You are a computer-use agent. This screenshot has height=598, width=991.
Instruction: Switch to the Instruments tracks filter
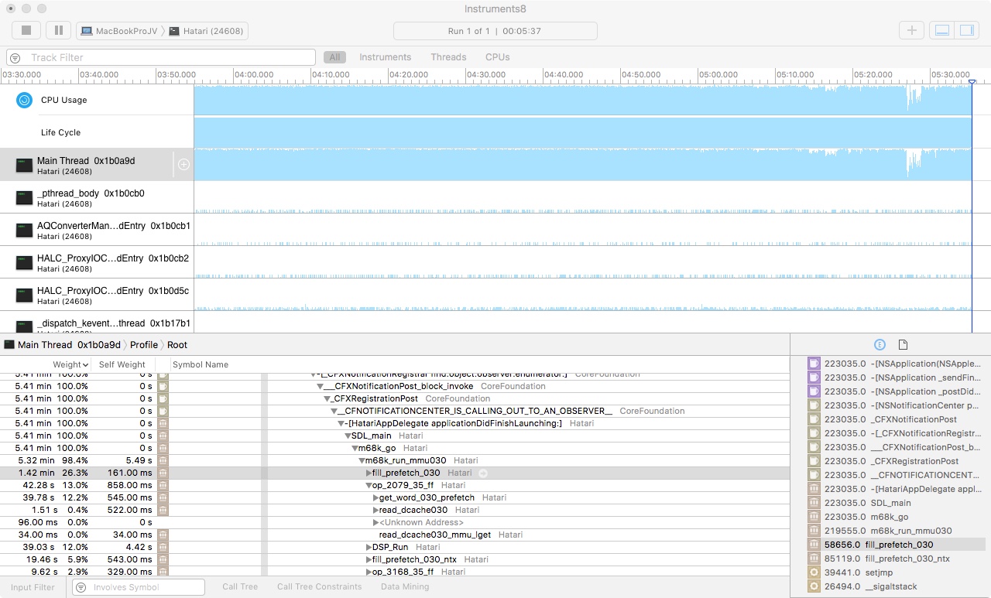(x=385, y=57)
